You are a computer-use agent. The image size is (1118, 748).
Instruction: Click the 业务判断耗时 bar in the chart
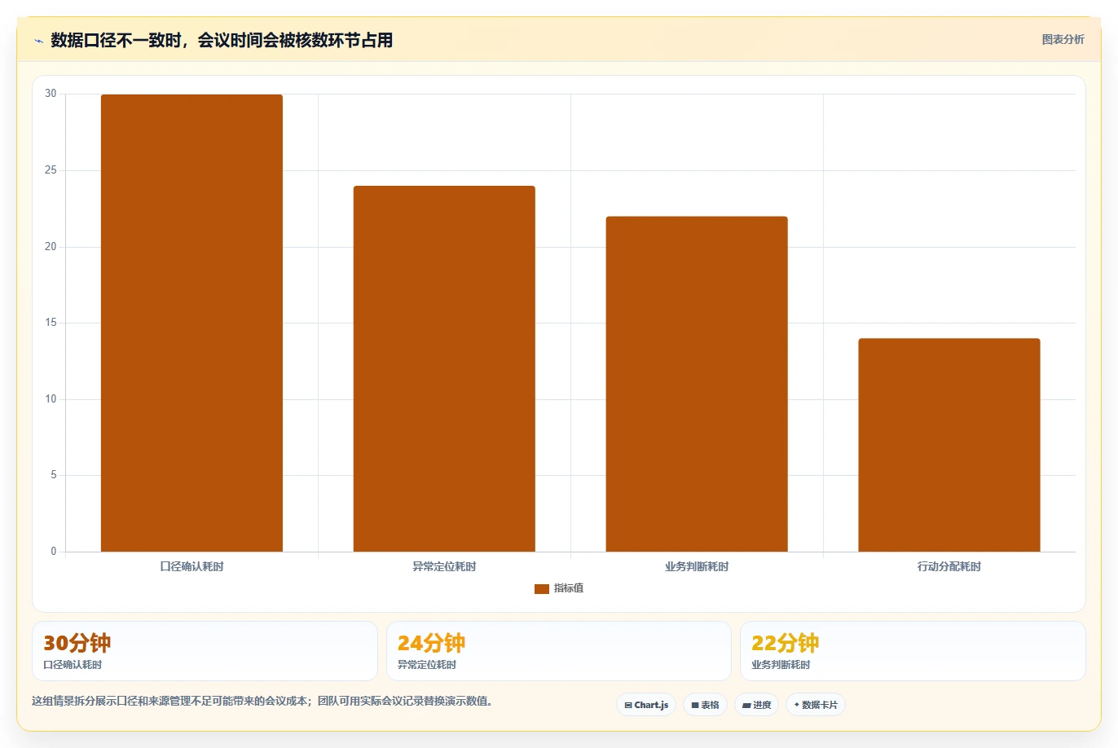coord(697,384)
